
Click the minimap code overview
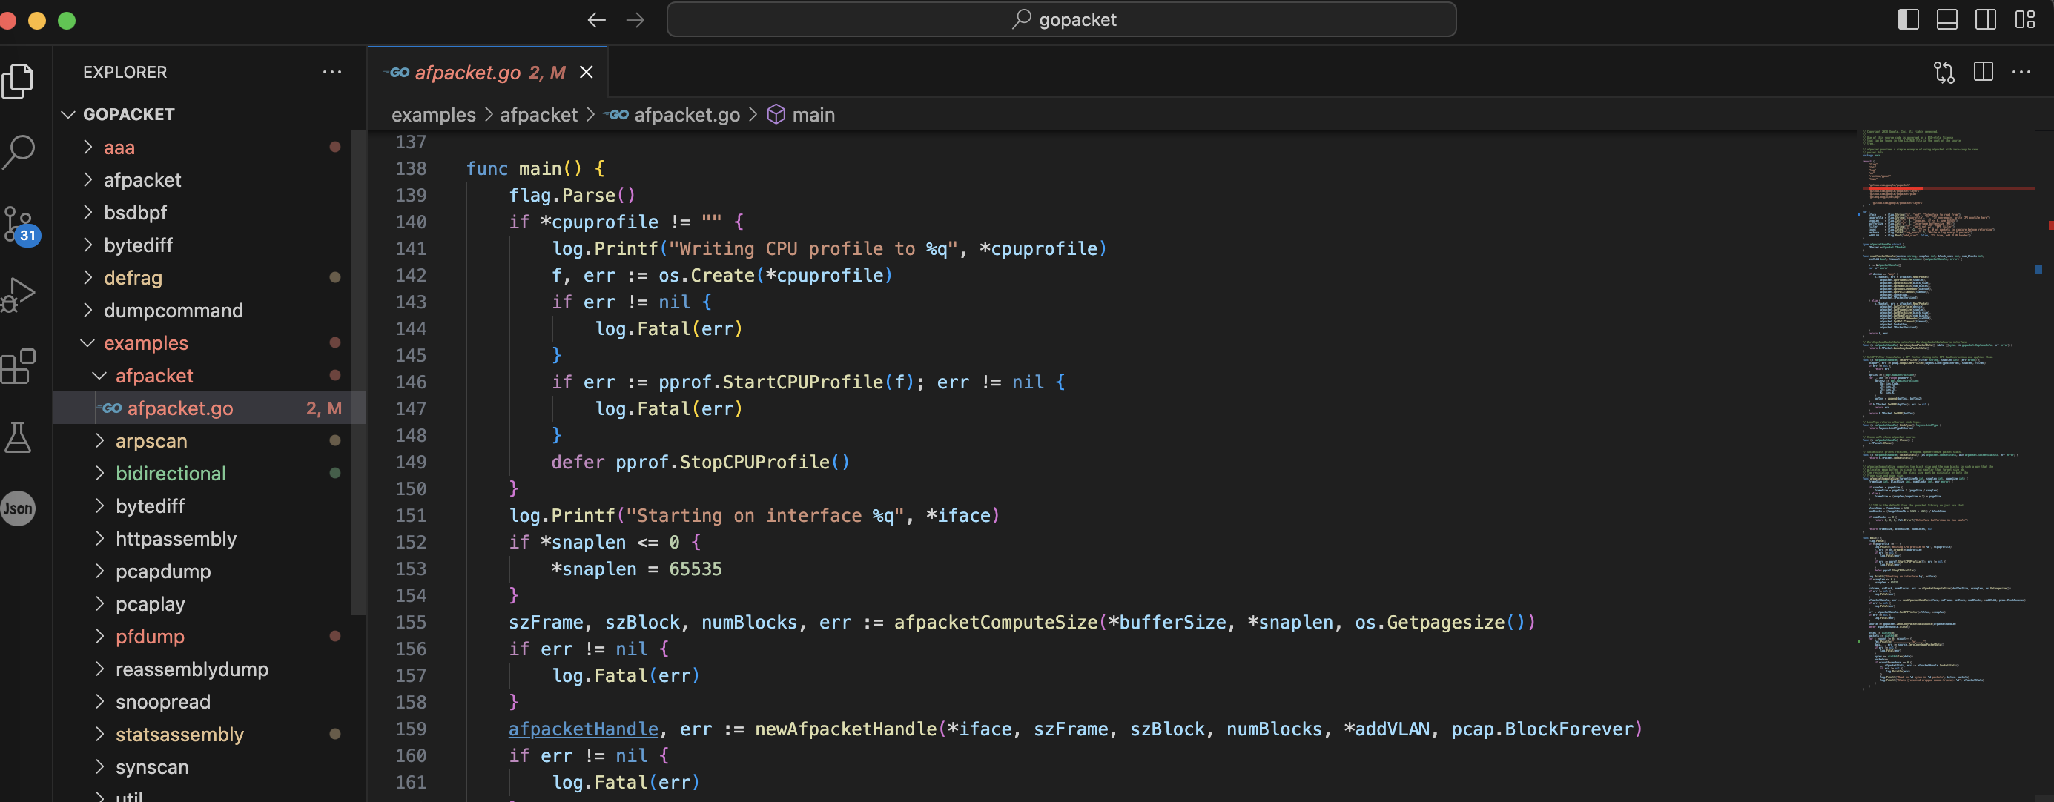click(x=1946, y=411)
